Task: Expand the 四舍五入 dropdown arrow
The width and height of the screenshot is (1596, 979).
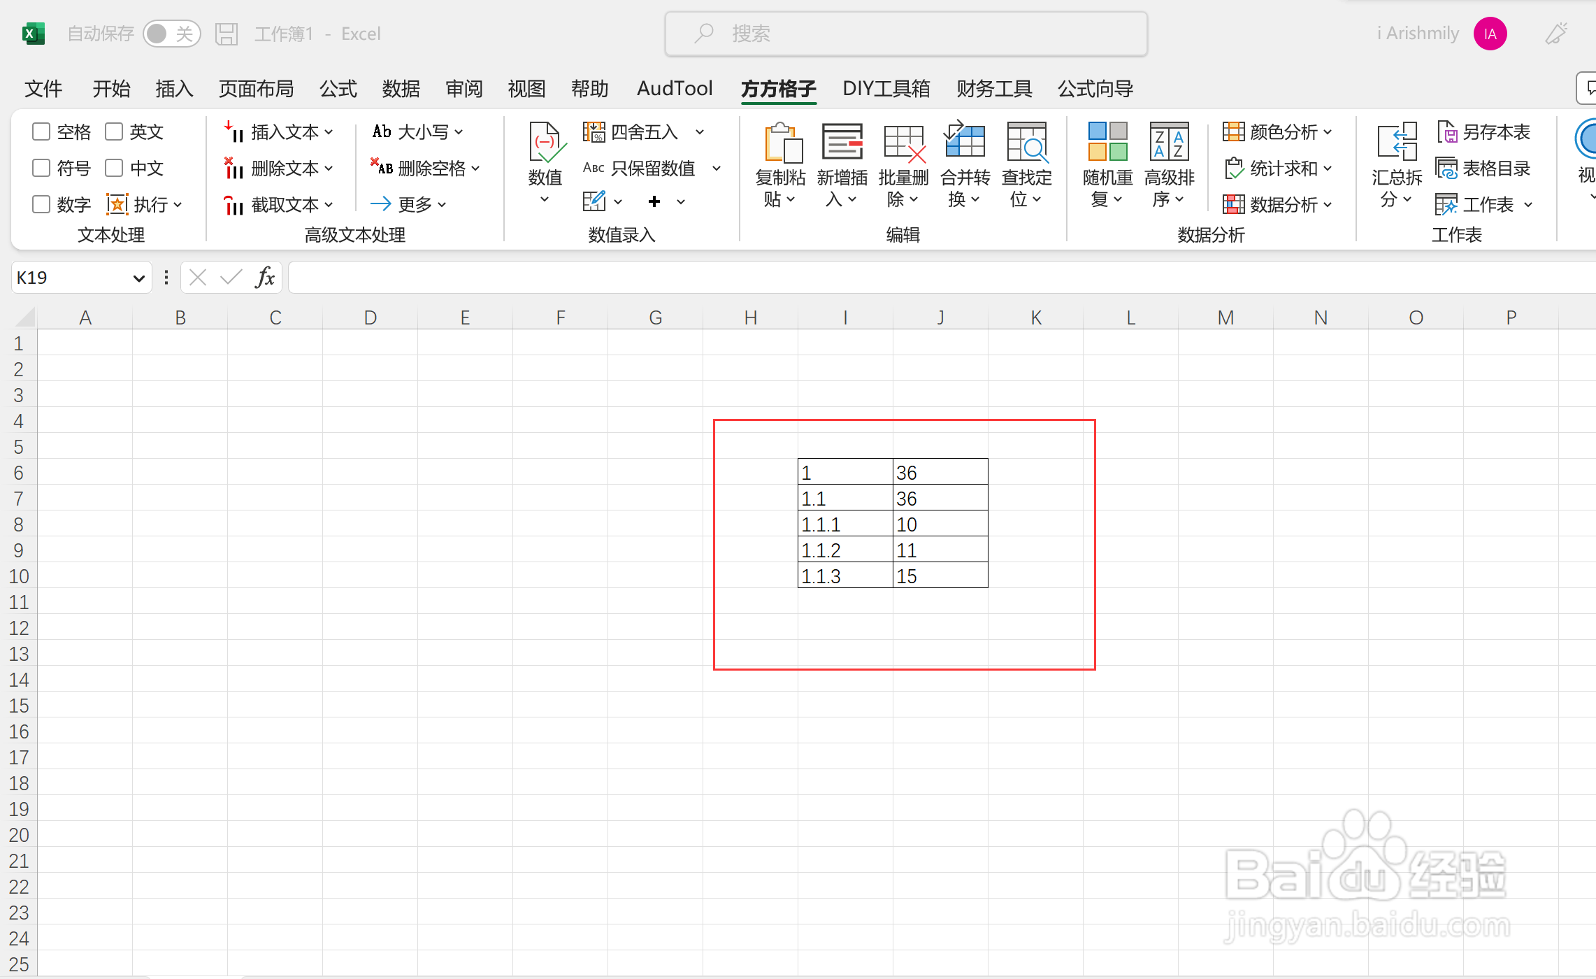Action: coord(700,131)
